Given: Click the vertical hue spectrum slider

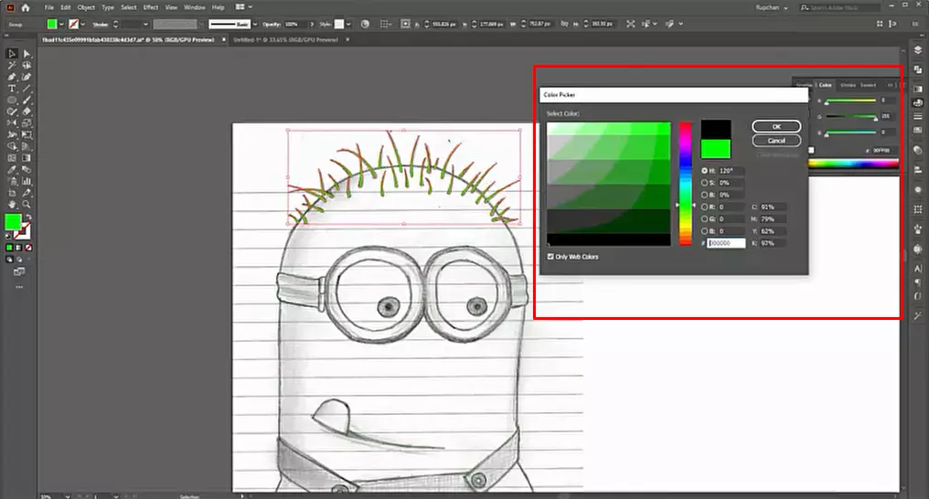Looking at the screenshot, I should [685, 184].
